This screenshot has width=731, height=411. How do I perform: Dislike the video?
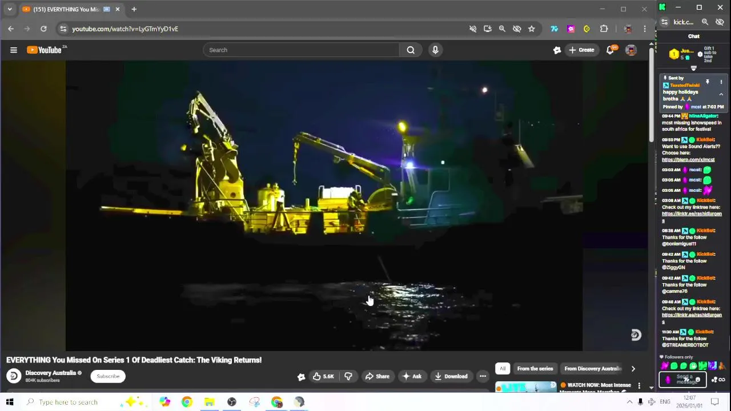[x=348, y=376]
